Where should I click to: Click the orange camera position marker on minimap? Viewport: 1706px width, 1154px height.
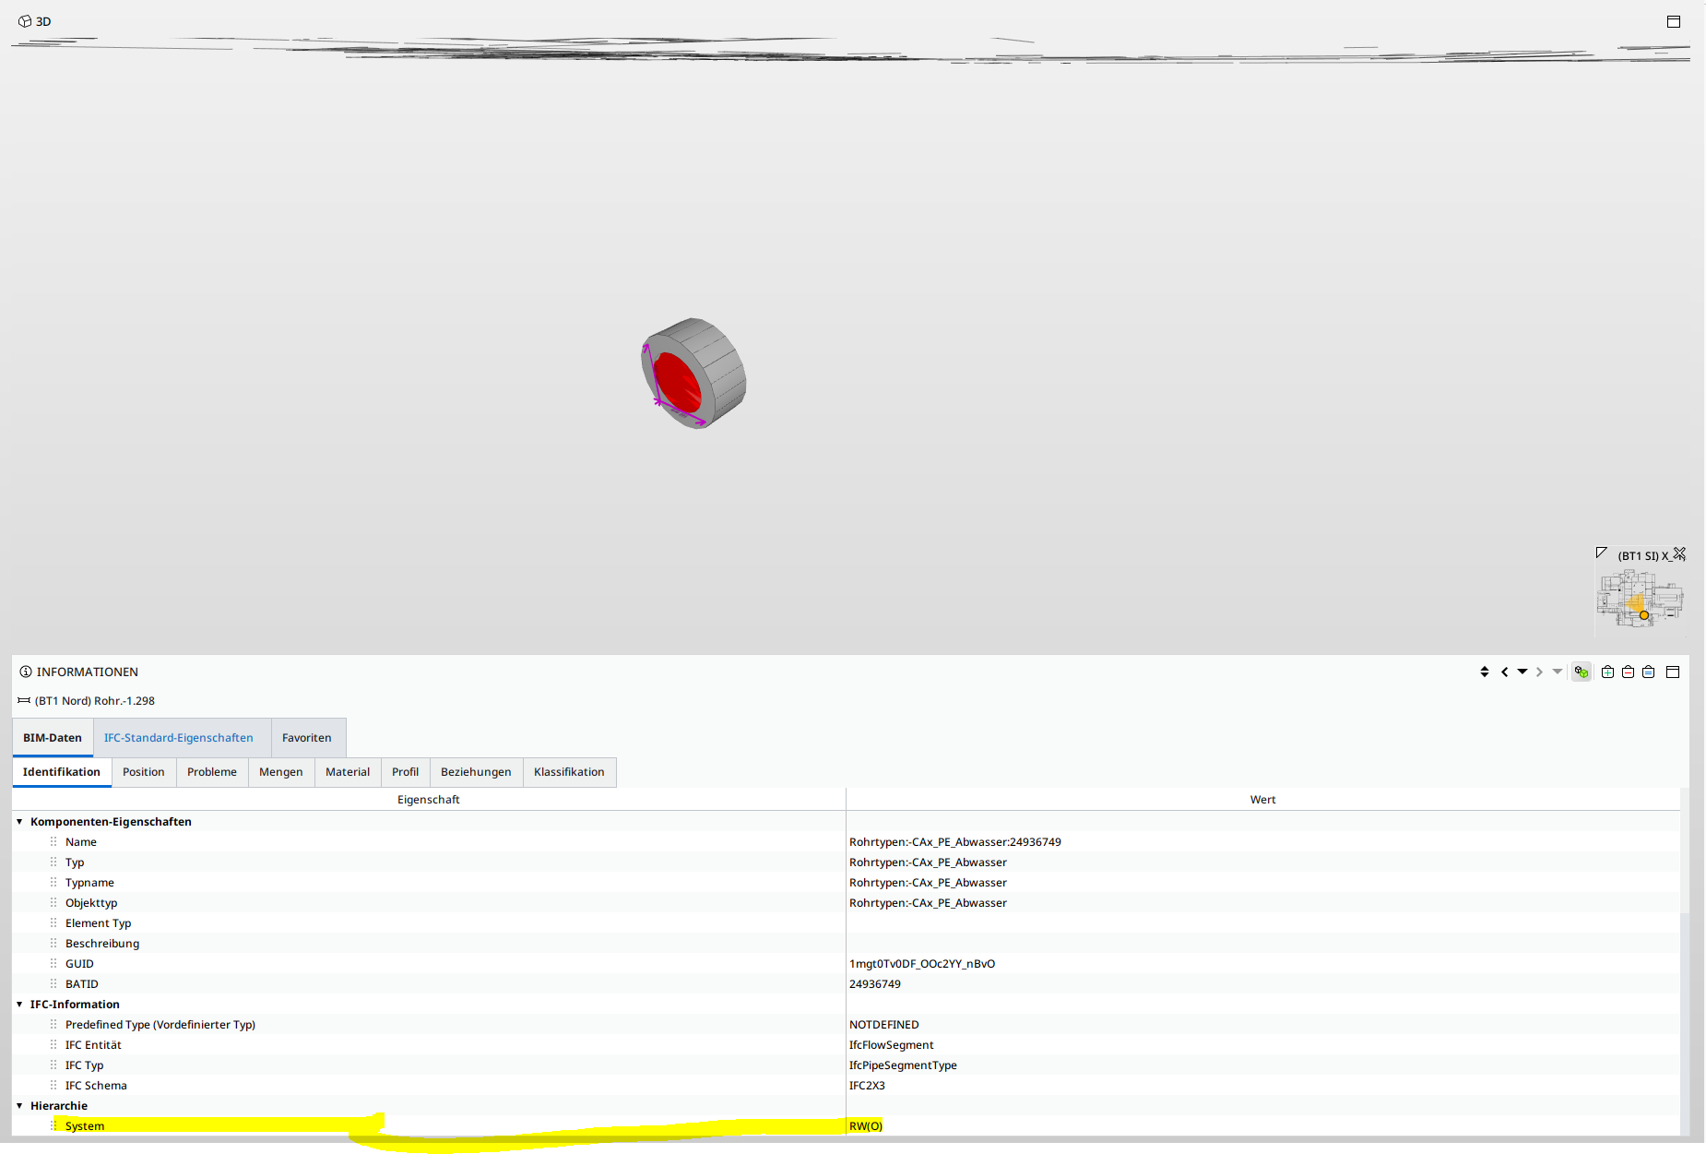click(x=1644, y=615)
